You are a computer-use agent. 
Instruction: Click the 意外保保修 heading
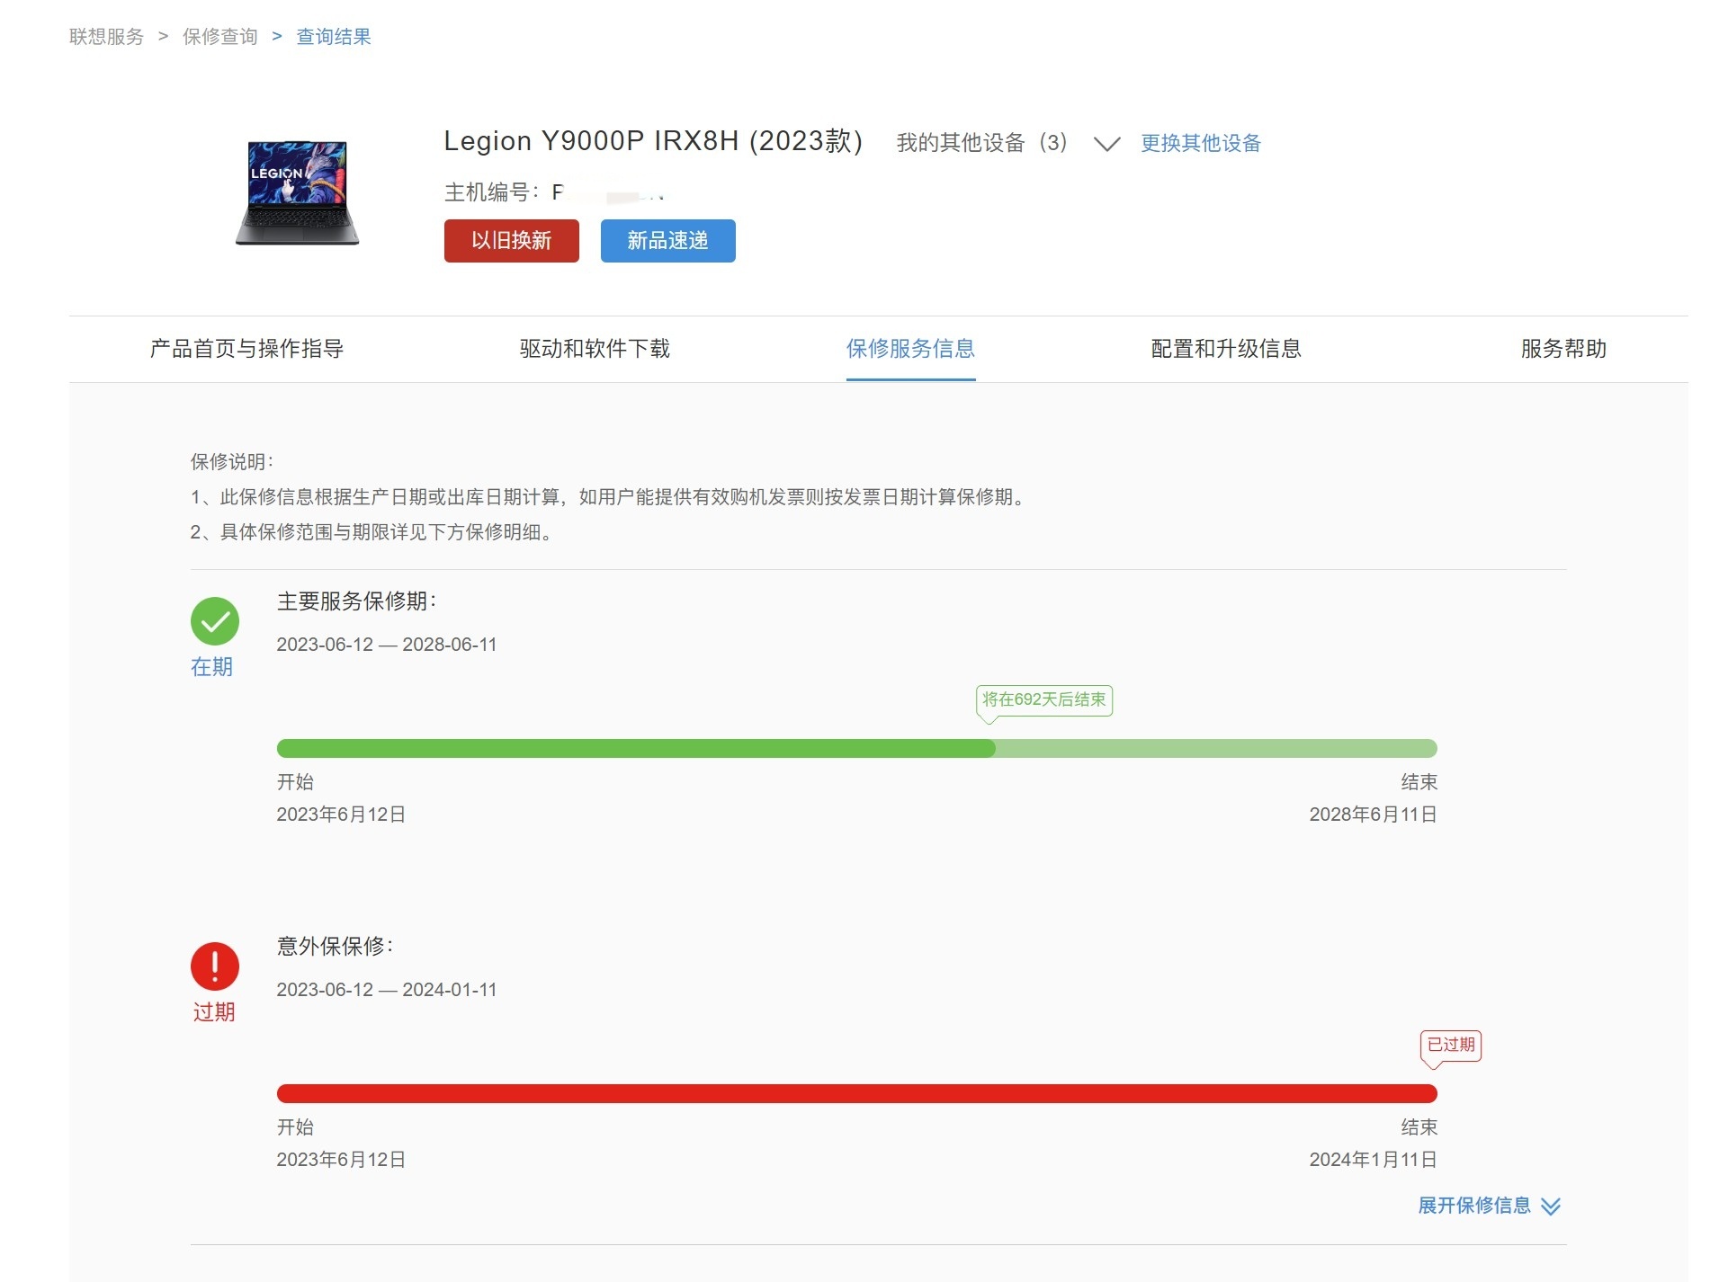point(335,947)
